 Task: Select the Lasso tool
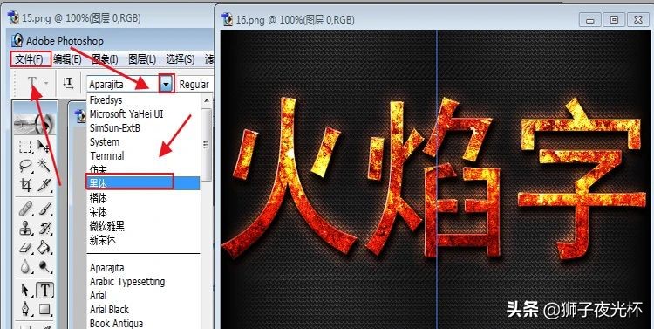tap(25, 165)
